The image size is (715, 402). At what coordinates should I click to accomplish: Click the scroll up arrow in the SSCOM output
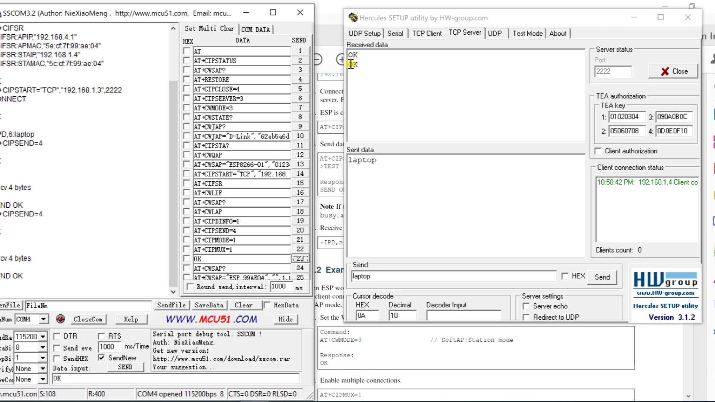click(x=173, y=29)
